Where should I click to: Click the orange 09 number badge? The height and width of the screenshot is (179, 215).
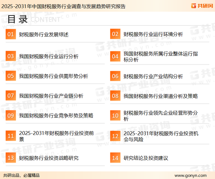[11, 115]
